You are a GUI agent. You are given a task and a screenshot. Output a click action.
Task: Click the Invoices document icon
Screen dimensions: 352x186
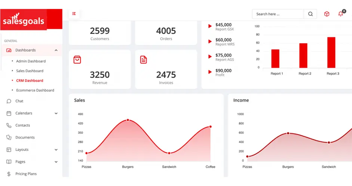(x=143, y=60)
